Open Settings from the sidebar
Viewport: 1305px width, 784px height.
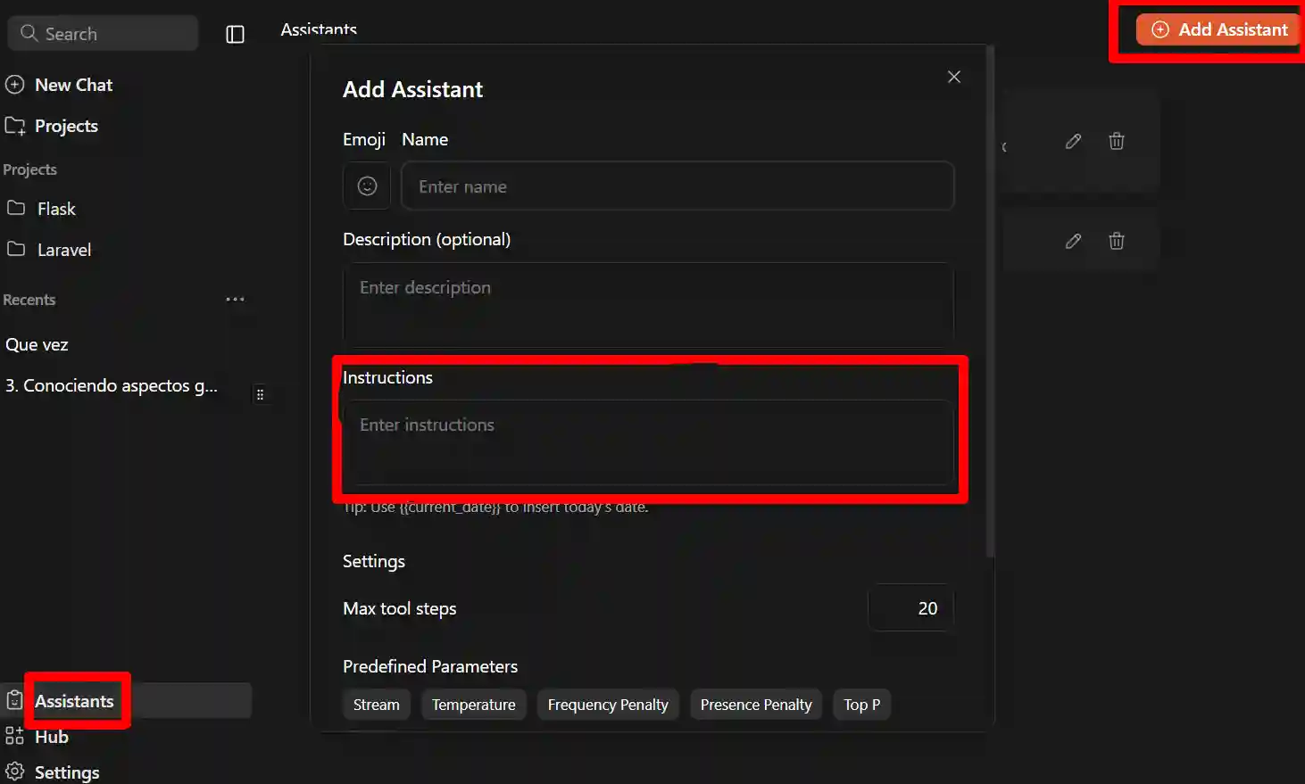[x=66, y=772]
